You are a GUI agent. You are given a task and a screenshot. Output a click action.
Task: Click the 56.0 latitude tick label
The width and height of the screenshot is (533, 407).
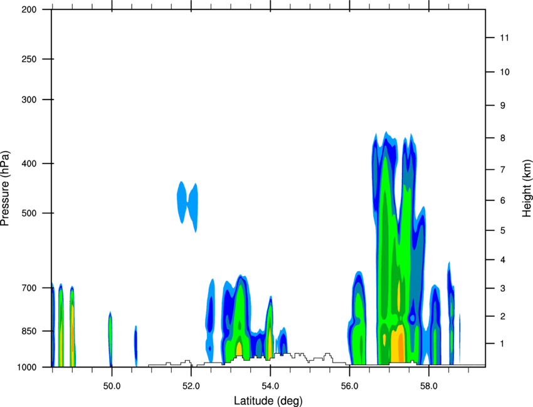(x=350, y=386)
